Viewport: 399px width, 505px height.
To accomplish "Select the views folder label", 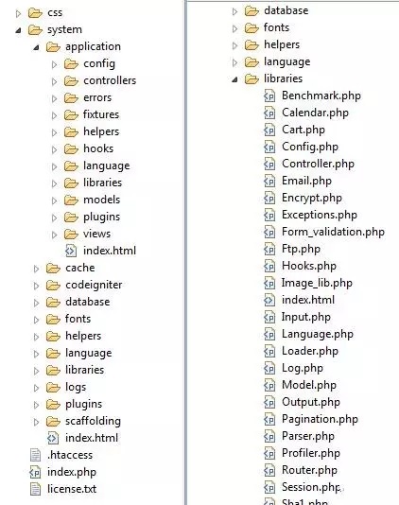I will (96, 234).
